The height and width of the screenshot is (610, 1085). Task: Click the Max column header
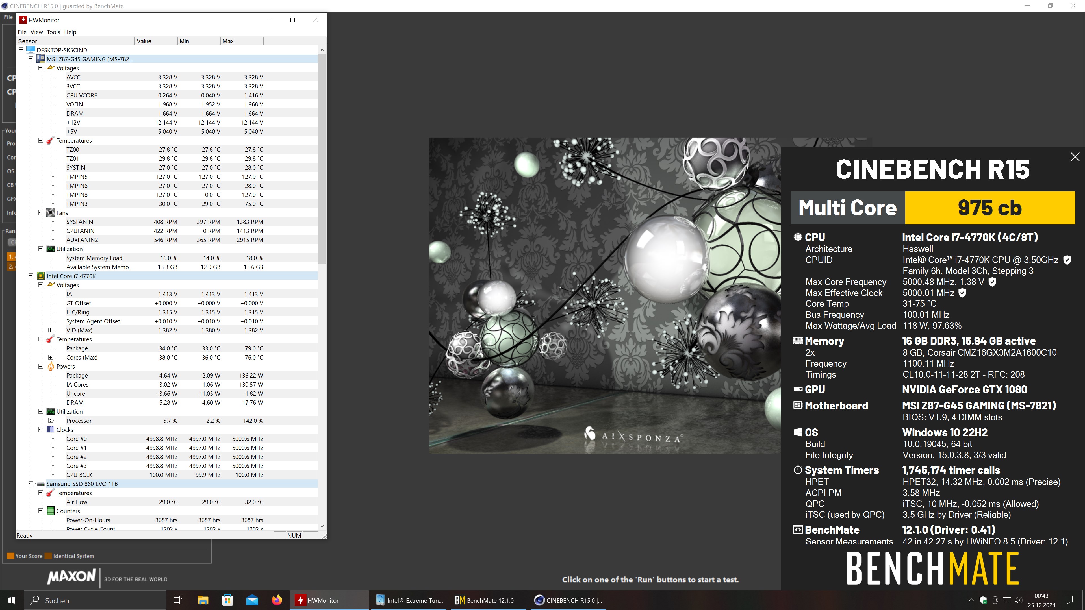click(x=242, y=41)
